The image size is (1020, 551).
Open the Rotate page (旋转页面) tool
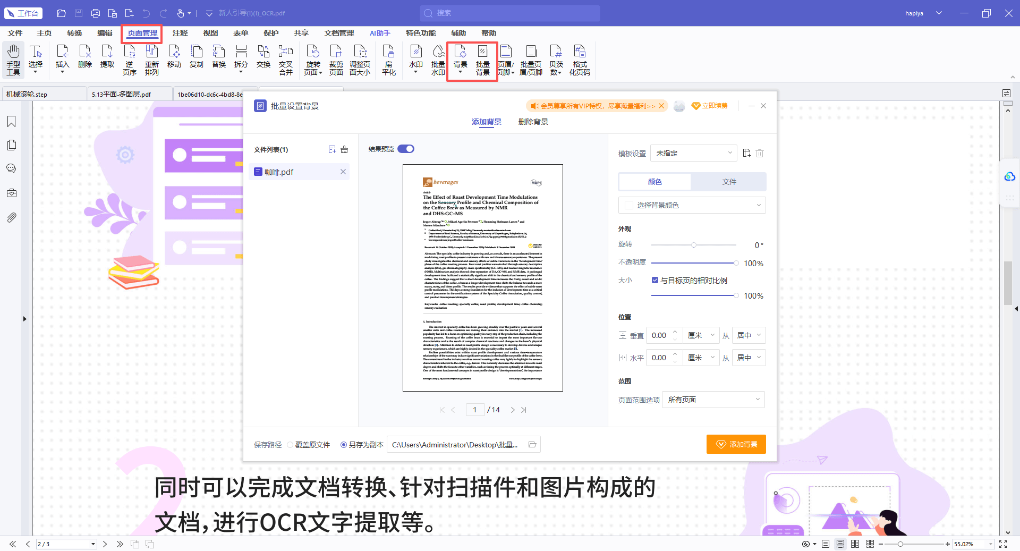coord(313,60)
